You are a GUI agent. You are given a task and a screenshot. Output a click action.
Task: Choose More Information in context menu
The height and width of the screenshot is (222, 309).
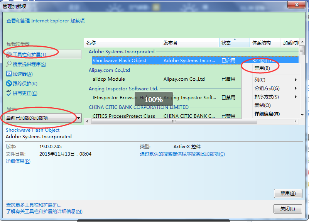coord(267,114)
